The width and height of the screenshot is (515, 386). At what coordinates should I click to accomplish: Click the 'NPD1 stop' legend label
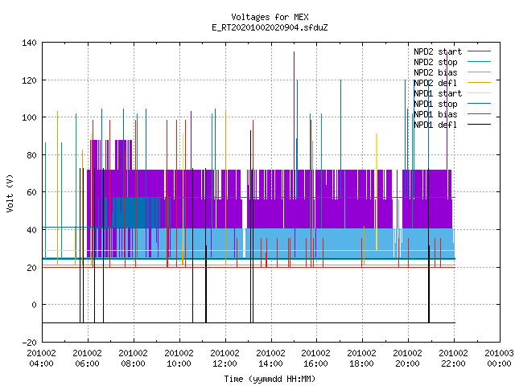point(435,104)
